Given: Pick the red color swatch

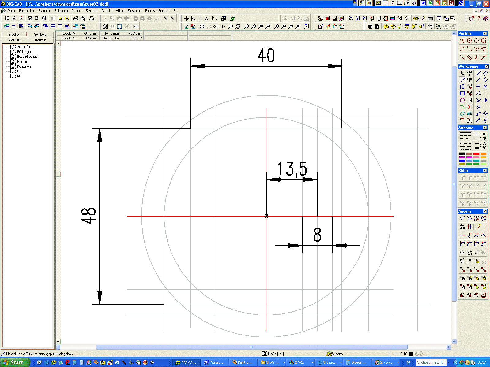Looking at the screenshot, I should tap(476, 154).
